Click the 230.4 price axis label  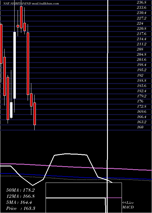(141, 13)
